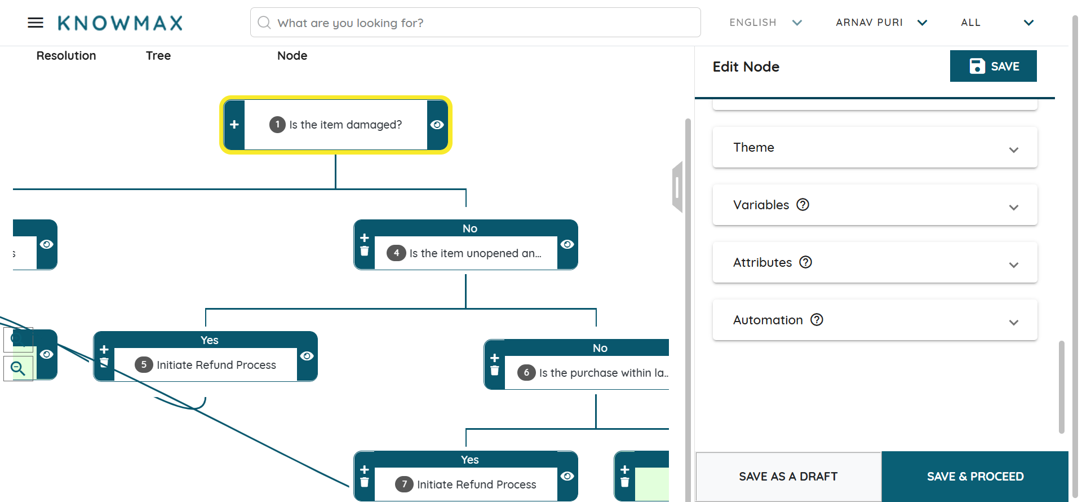Click Save & Proceed button
The width and height of the screenshot is (1082, 502).
click(975, 477)
